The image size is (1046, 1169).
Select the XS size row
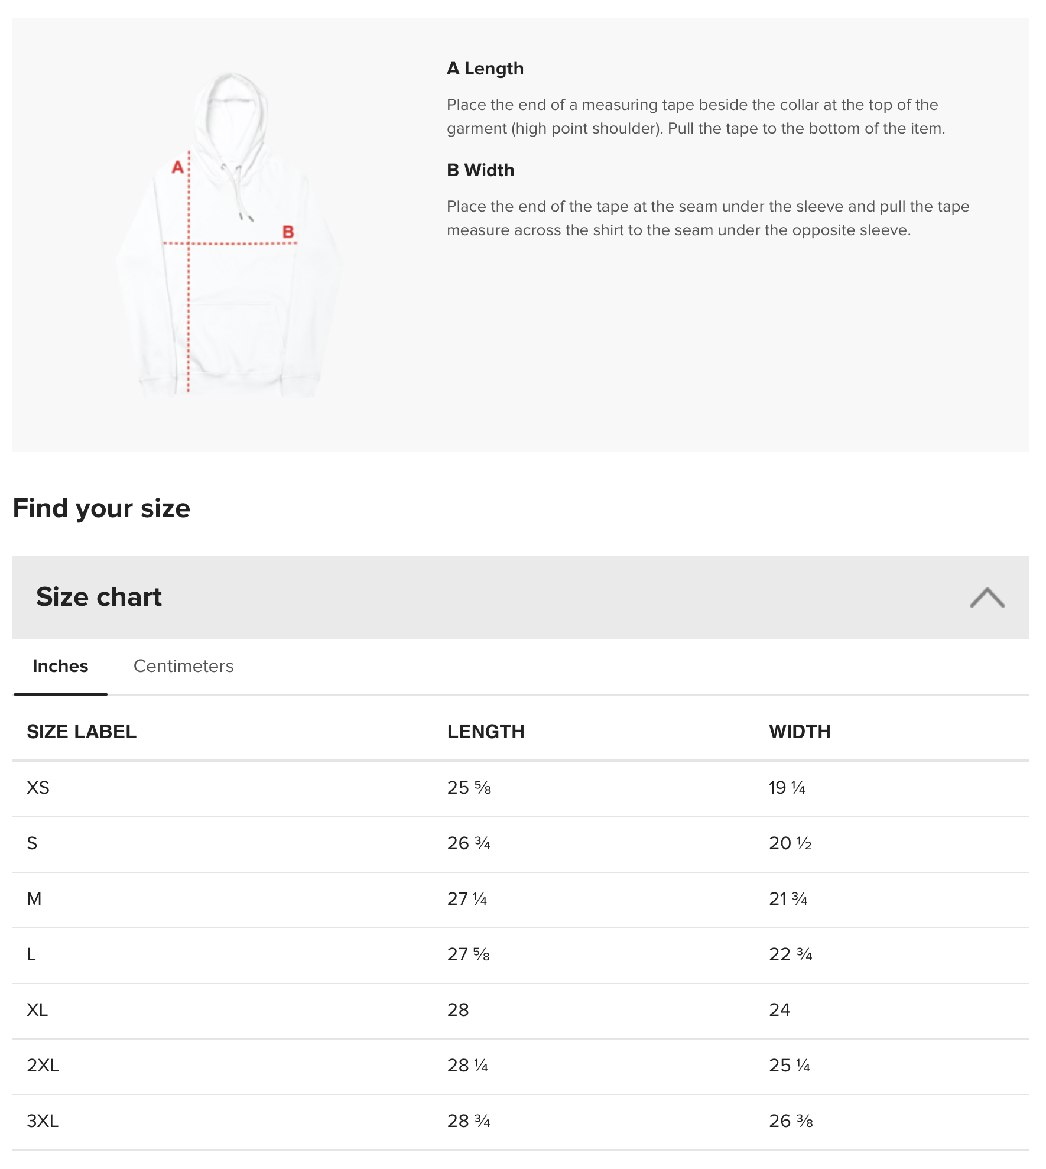click(521, 789)
